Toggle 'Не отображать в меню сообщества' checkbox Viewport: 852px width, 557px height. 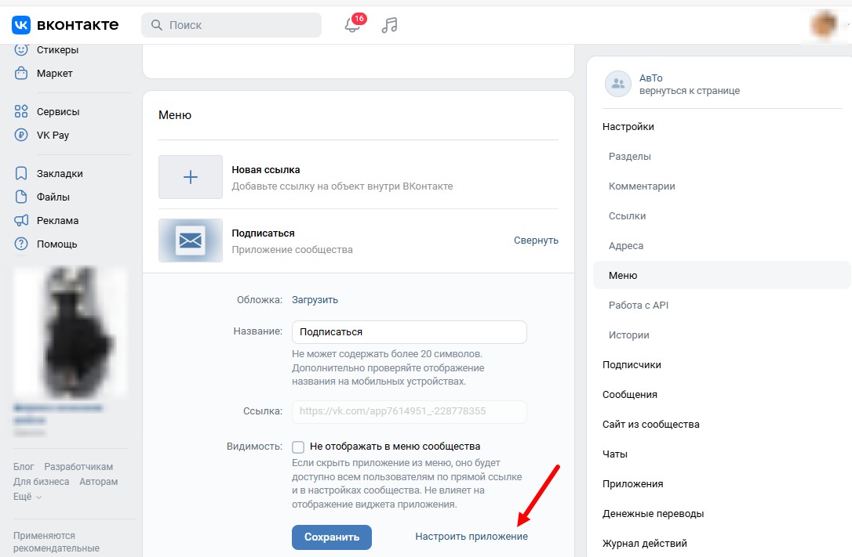coord(298,447)
